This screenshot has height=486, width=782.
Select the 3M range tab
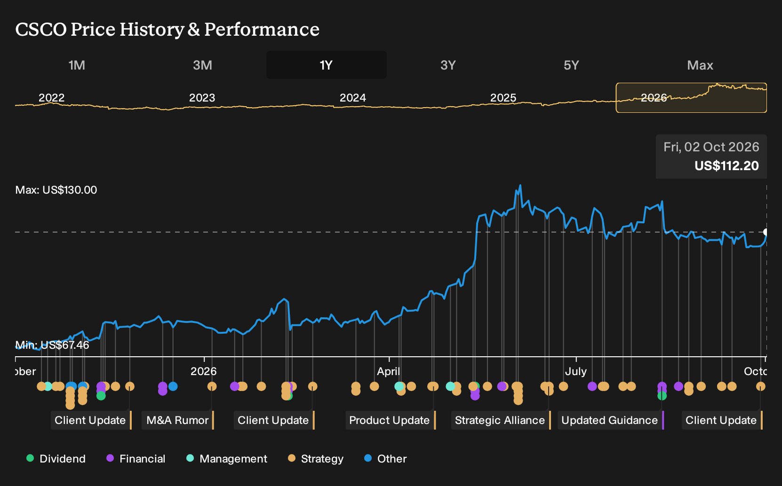[202, 65]
